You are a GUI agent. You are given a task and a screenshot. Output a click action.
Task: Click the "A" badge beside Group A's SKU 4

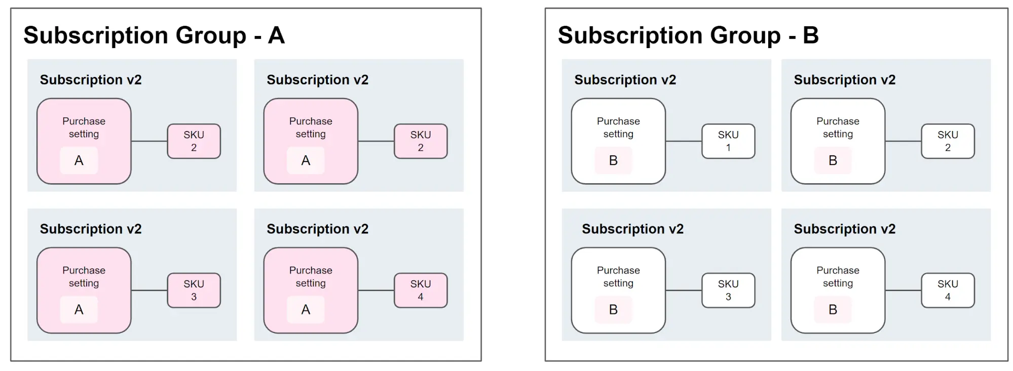point(306,310)
